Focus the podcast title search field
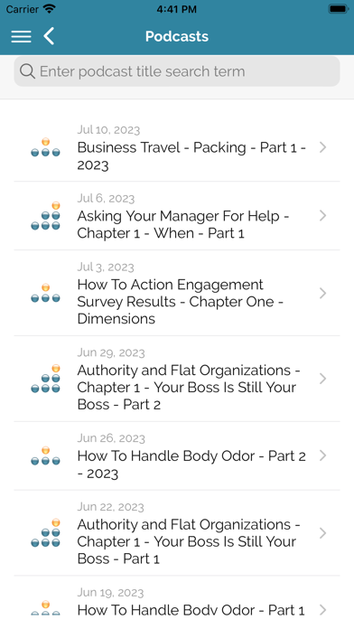Image resolution: width=354 pixels, height=629 pixels. click(177, 71)
